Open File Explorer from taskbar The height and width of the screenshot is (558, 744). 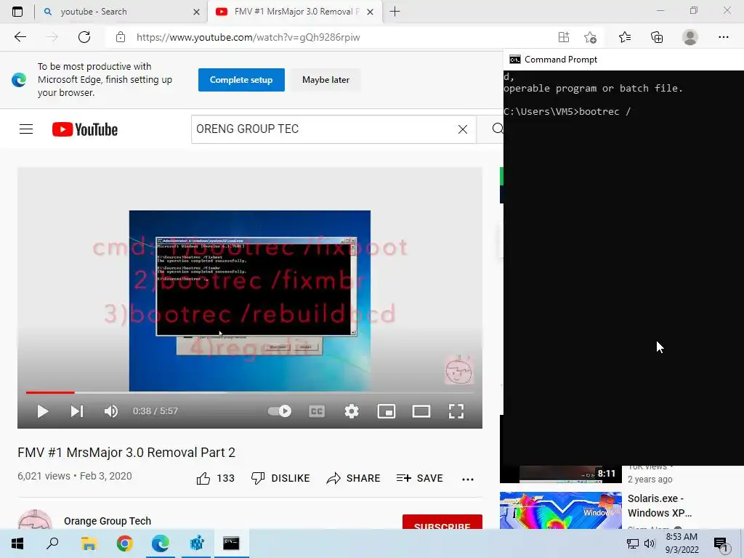pos(88,543)
